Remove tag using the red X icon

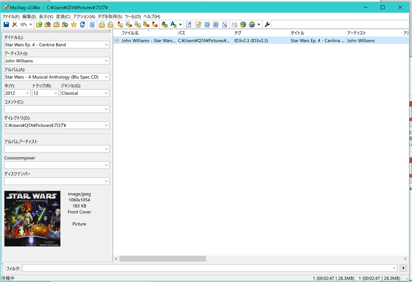15,25
